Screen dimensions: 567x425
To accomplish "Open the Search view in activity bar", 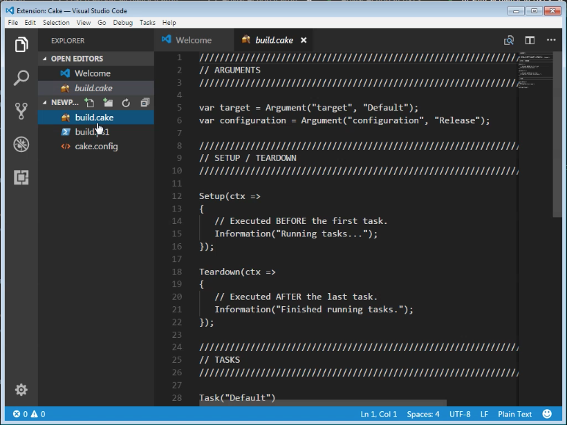I will 21,77.
